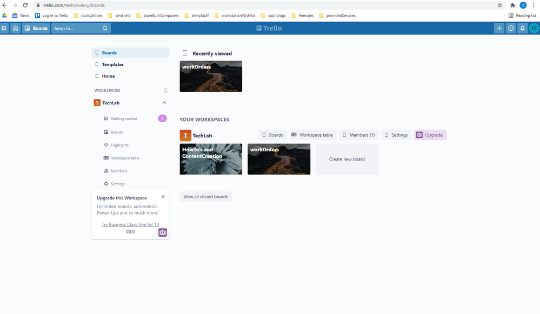The width and height of the screenshot is (540, 314).
Task: Click the TechLab heading under Your Workspaces
Action: click(202, 136)
